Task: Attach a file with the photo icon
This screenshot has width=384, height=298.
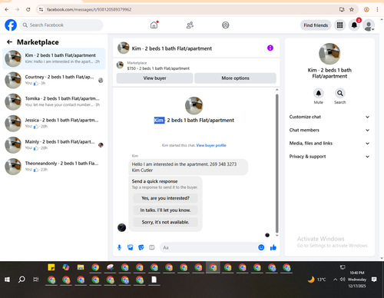Action: click(x=131, y=247)
